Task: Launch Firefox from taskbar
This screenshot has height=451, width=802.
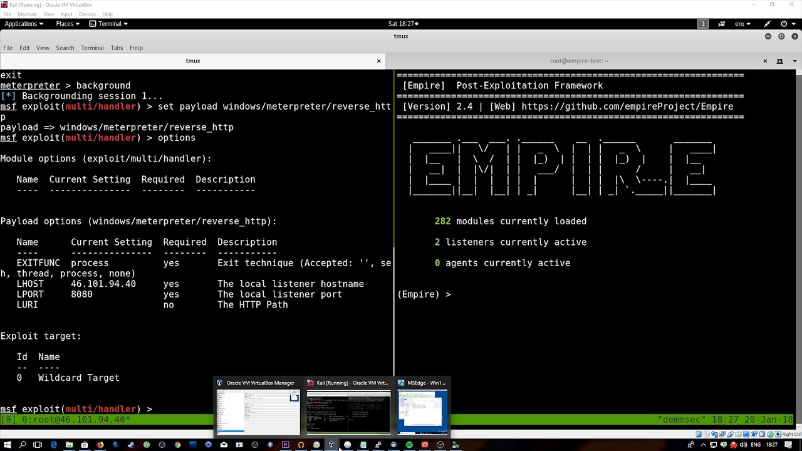Action: [x=100, y=445]
